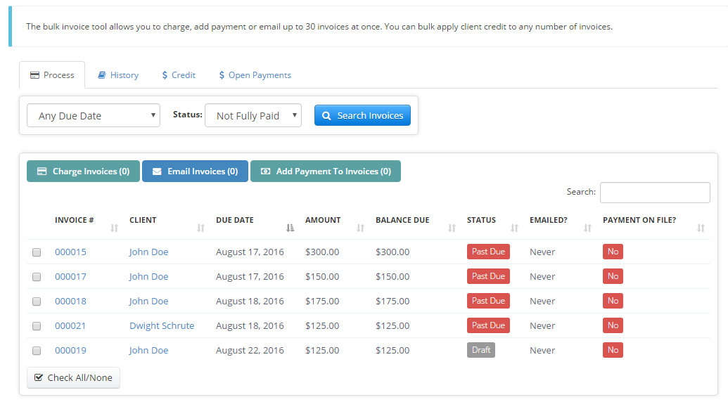Switch to the Process tab
The height and width of the screenshot is (402, 728).
pos(52,75)
